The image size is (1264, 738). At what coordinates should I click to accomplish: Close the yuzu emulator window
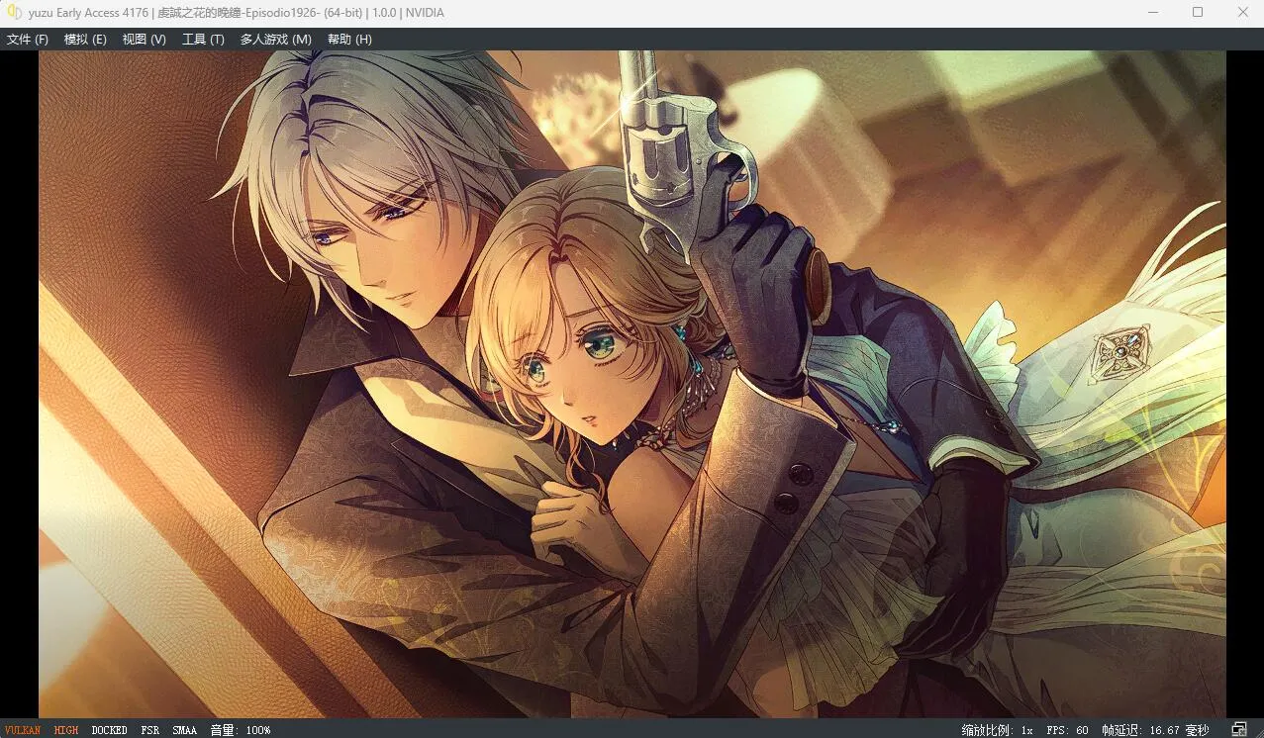point(1243,13)
